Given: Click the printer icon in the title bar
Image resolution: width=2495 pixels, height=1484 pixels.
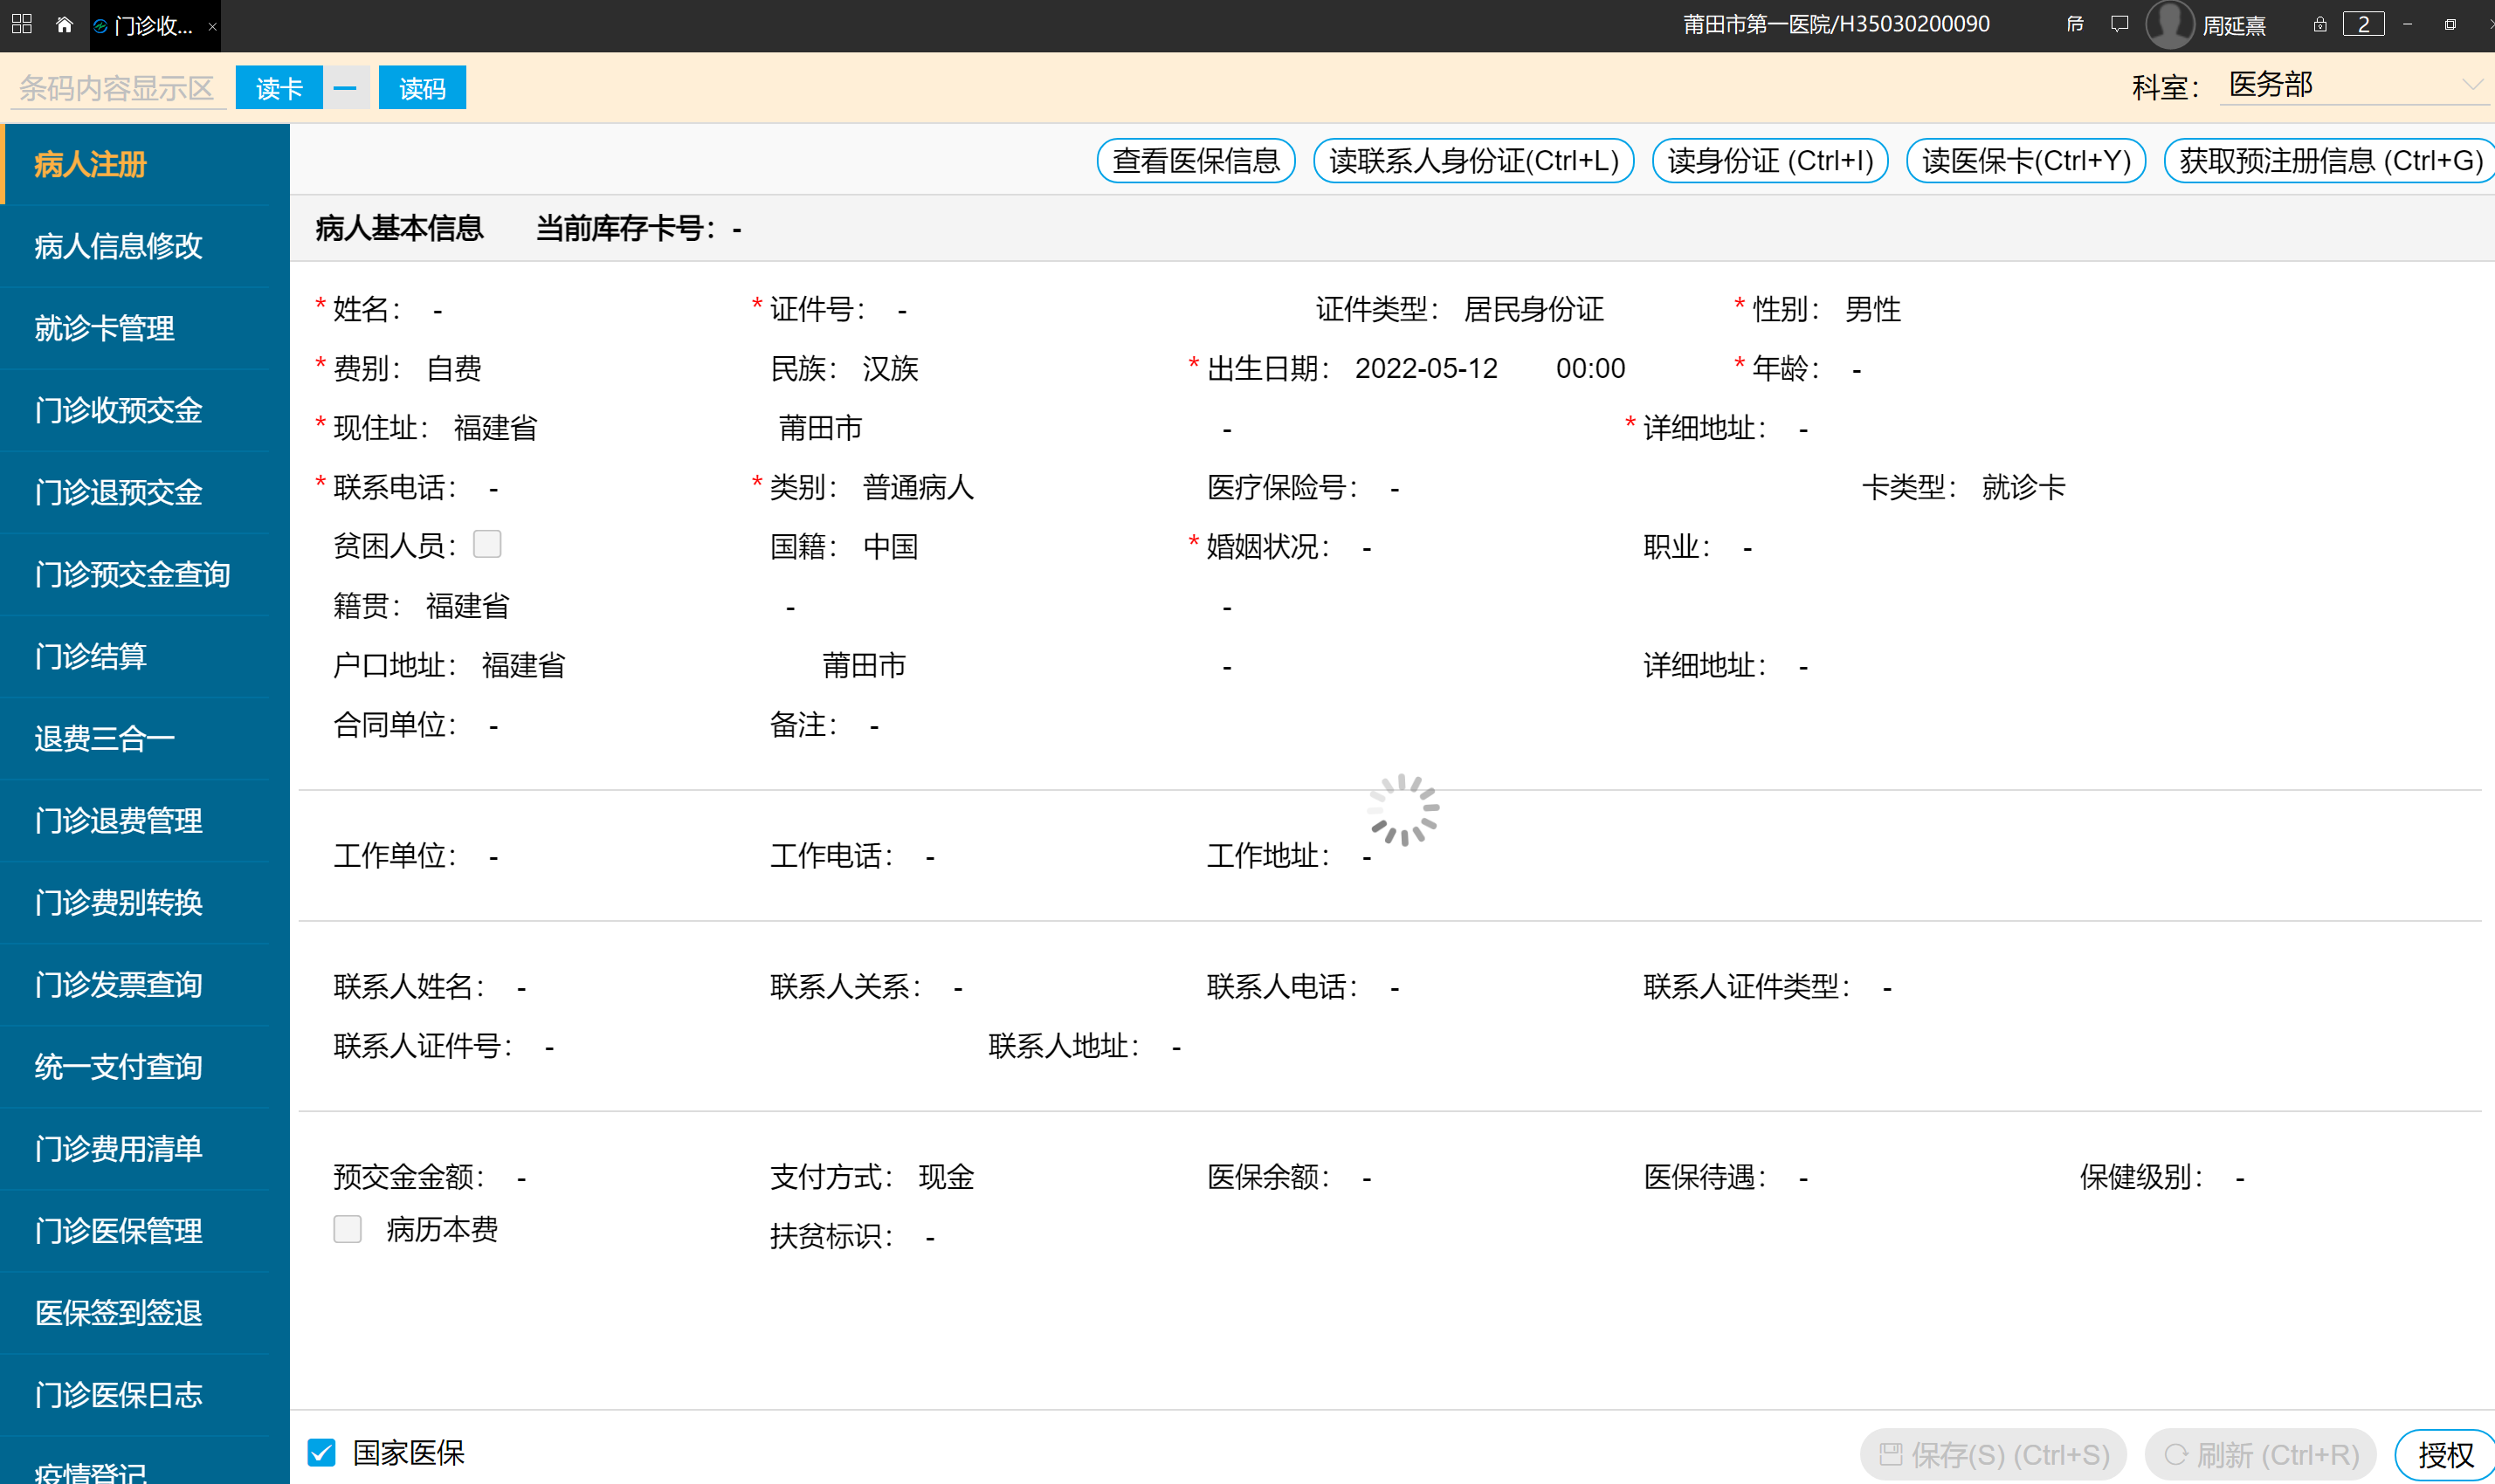Looking at the screenshot, I should 2075,24.
